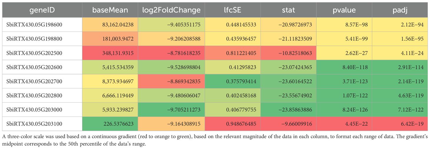The image size is (430, 149).
Task: Select gene ID SbiRTX430.05G203100 cell
Action: pos(34,124)
